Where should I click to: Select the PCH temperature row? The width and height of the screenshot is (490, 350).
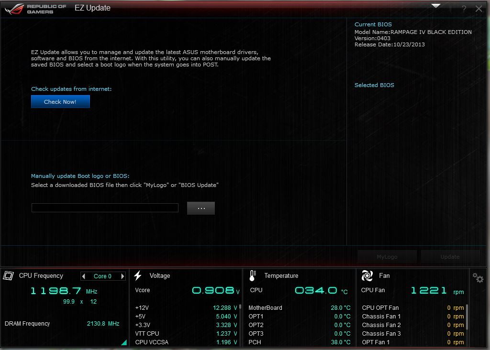300,342
